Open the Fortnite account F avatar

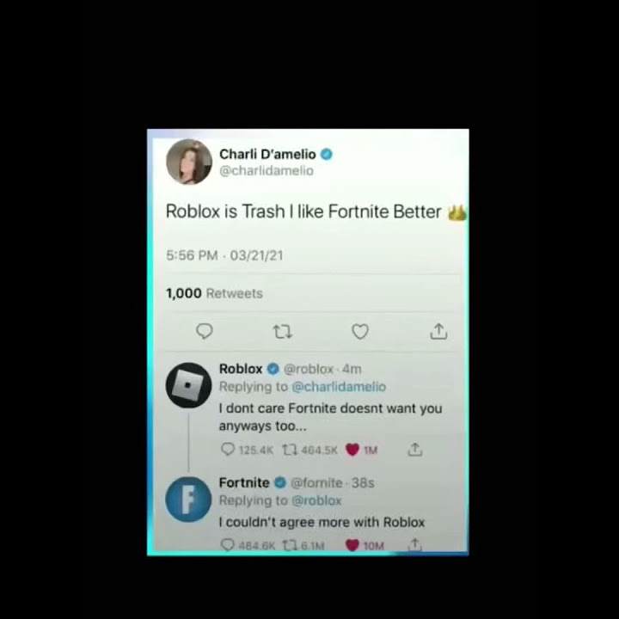coord(188,499)
